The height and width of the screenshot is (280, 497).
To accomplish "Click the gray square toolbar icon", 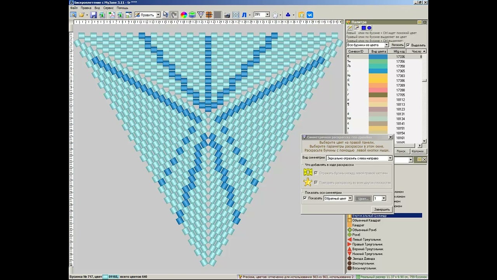I will coord(217,15).
